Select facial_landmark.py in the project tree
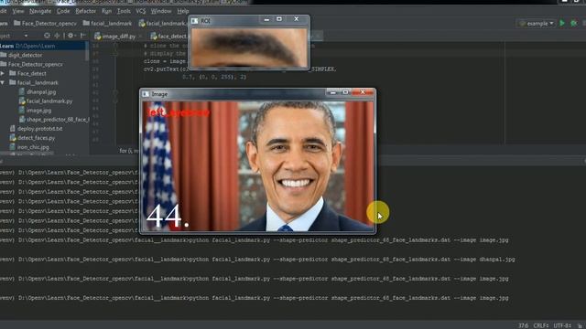The width and height of the screenshot is (586, 329). point(46,101)
